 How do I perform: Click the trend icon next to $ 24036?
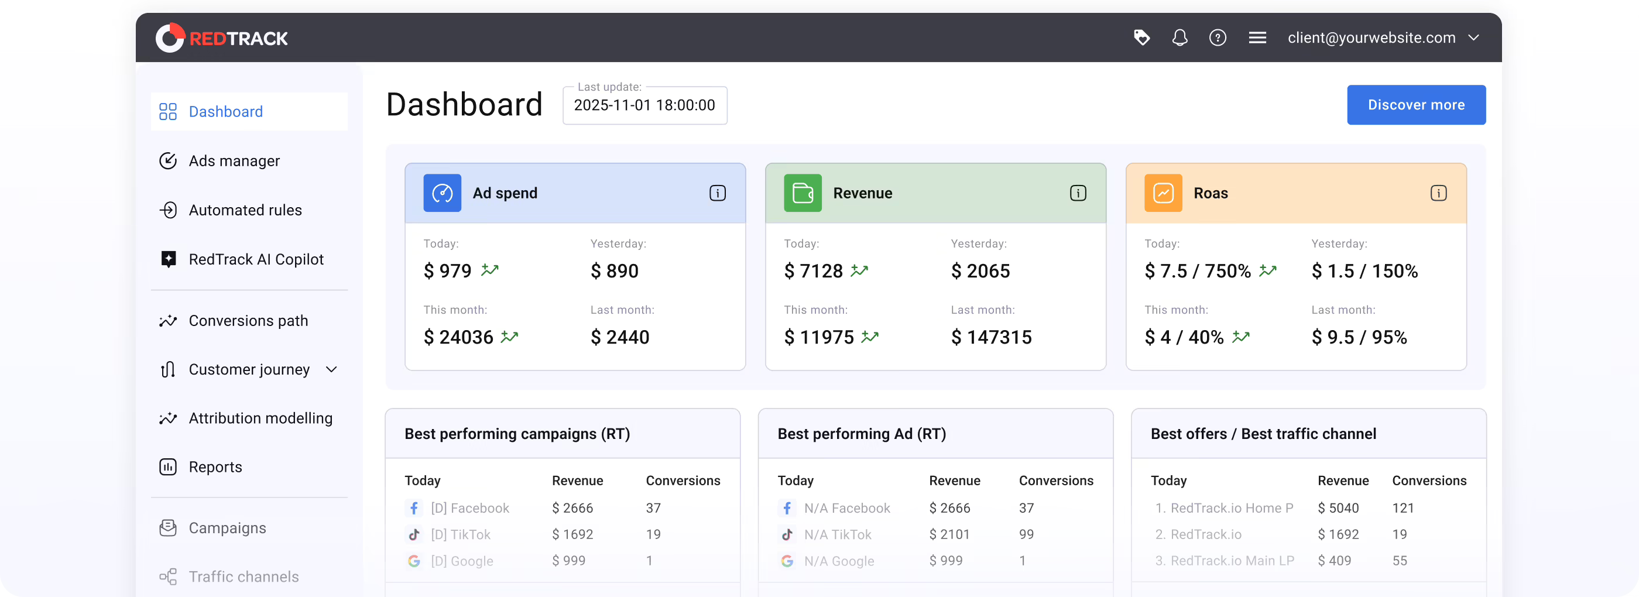[510, 337]
